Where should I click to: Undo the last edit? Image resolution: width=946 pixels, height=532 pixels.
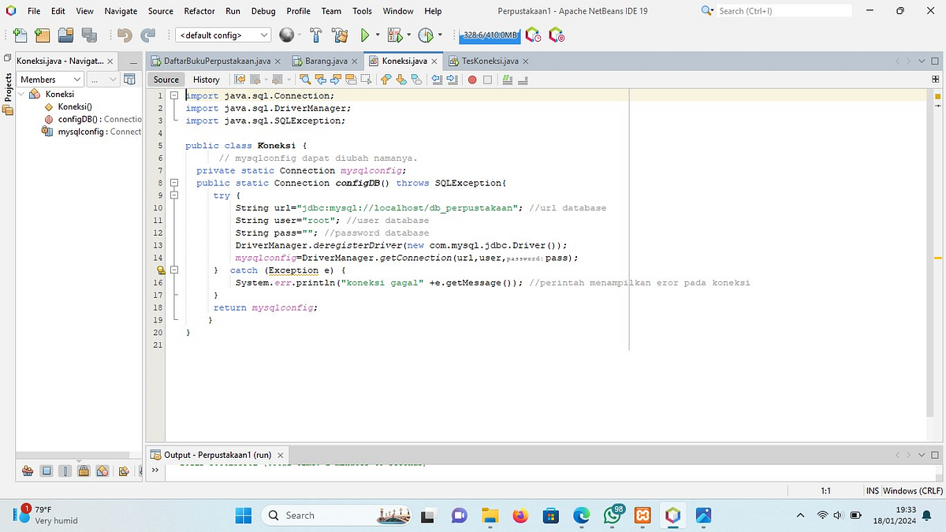[125, 35]
